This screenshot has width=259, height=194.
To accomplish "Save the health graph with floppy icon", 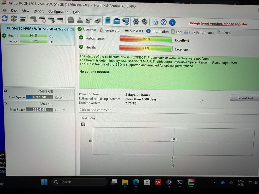I will 83,124.
